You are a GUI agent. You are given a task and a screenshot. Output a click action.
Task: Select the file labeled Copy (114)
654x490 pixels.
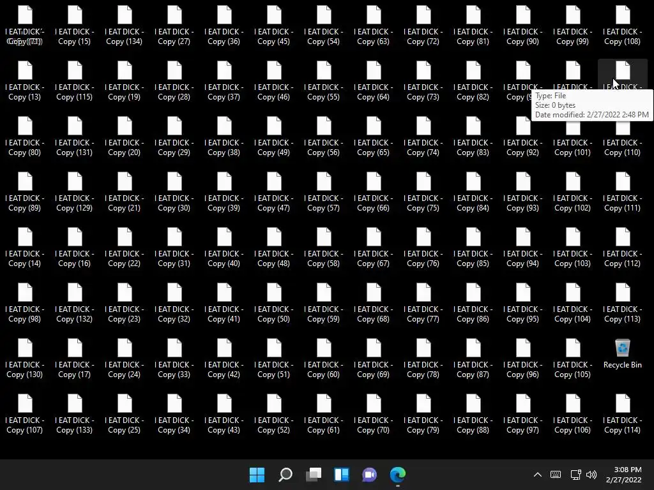click(x=622, y=413)
